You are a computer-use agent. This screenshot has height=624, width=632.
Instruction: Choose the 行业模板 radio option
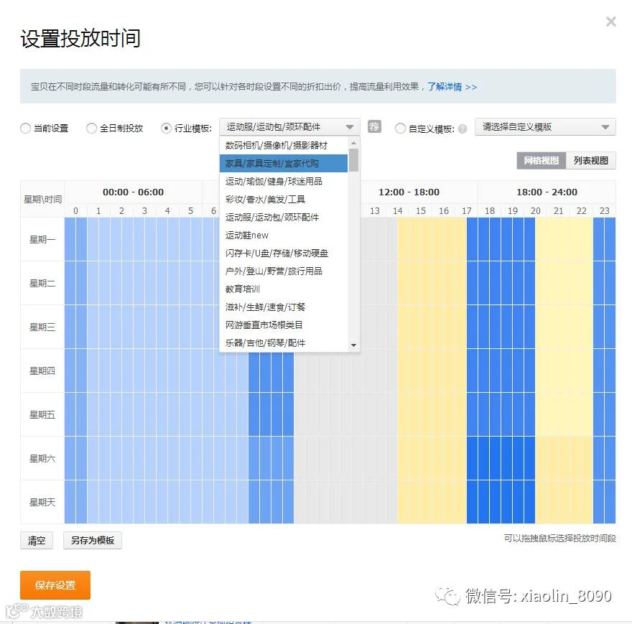166,129
